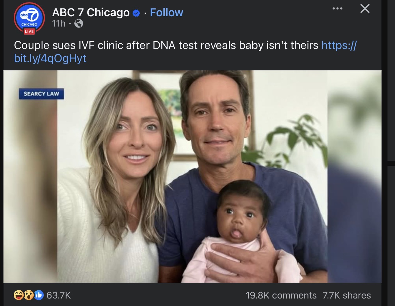Open the ABC 7 Chicago page name link
The image size is (395, 306).
coord(91,12)
